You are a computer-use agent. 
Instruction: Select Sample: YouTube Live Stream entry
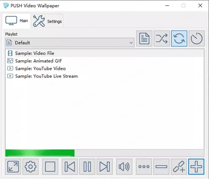(105, 76)
